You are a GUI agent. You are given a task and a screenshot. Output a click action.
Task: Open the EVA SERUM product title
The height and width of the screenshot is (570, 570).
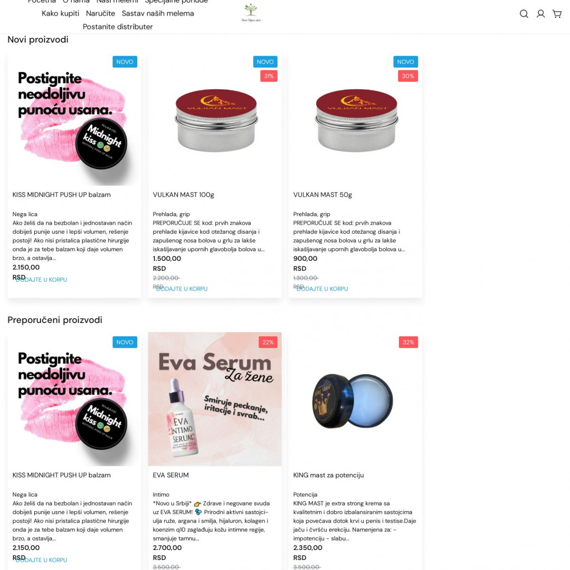[x=171, y=475]
